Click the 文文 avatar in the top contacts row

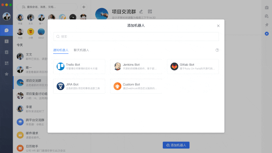click(x=31, y=17)
